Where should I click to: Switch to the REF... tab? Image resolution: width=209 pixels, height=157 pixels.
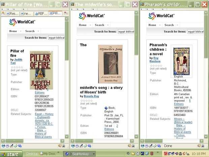coord(41,14)
